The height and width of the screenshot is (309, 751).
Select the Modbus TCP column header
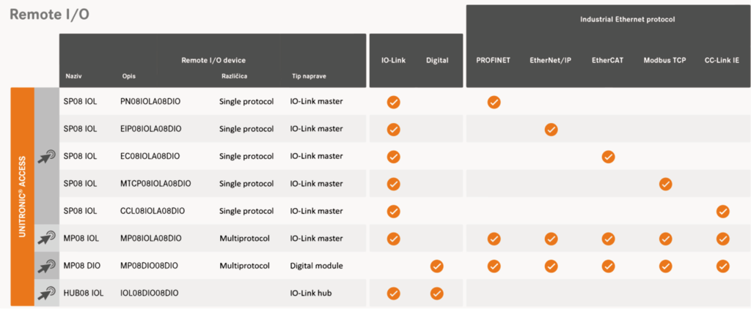click(664, 61)
